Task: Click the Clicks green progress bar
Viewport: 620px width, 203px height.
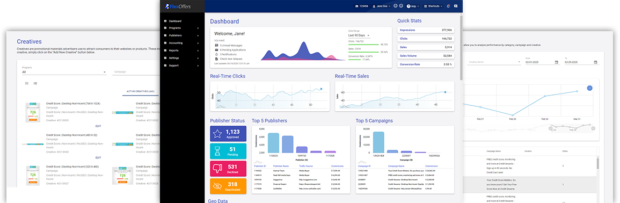Action: pos(363,45)
